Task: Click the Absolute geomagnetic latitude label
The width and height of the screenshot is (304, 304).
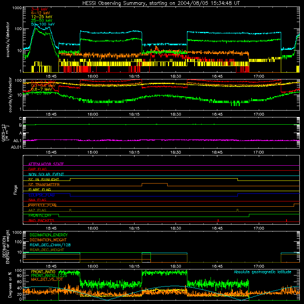Action: click(263, 272)
